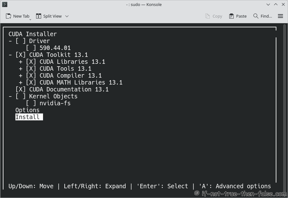The image size is (288, 198).
Task: Uncheck the CUDA Documentation 13.1 checkbox
Action: point(20,90)
